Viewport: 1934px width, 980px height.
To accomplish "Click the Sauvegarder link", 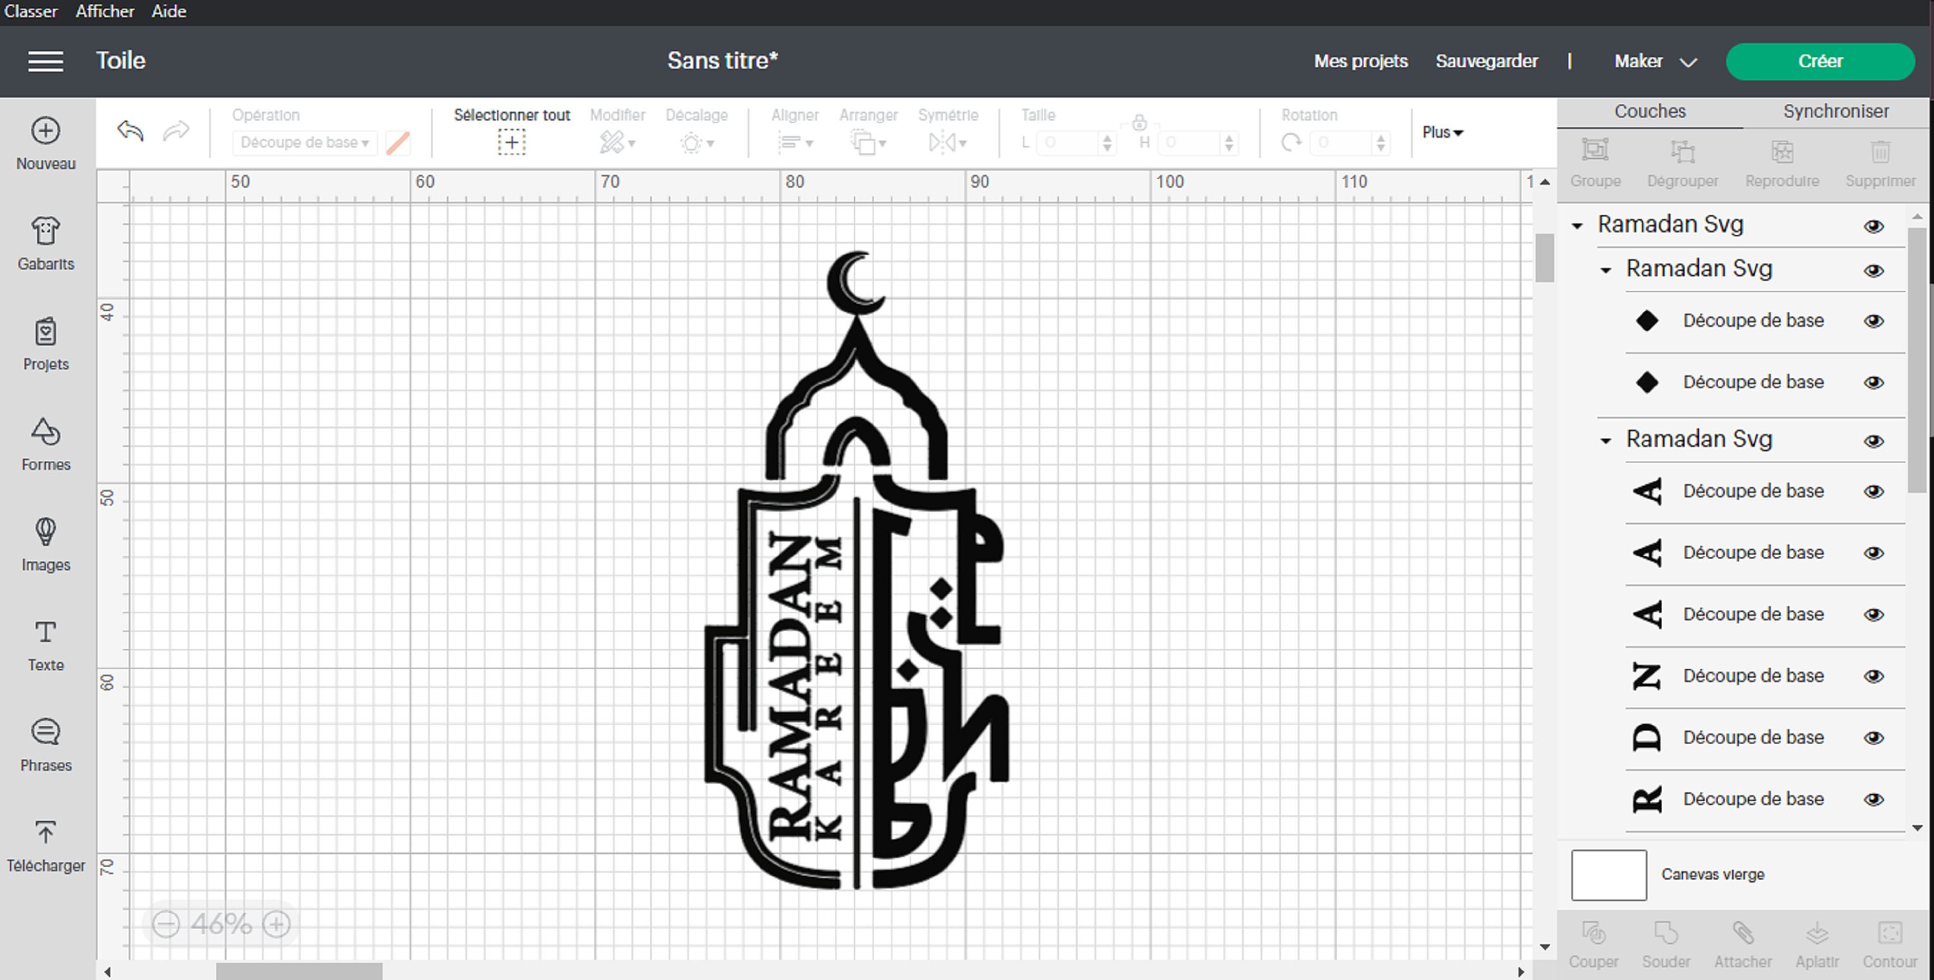I will [1486, 61].
